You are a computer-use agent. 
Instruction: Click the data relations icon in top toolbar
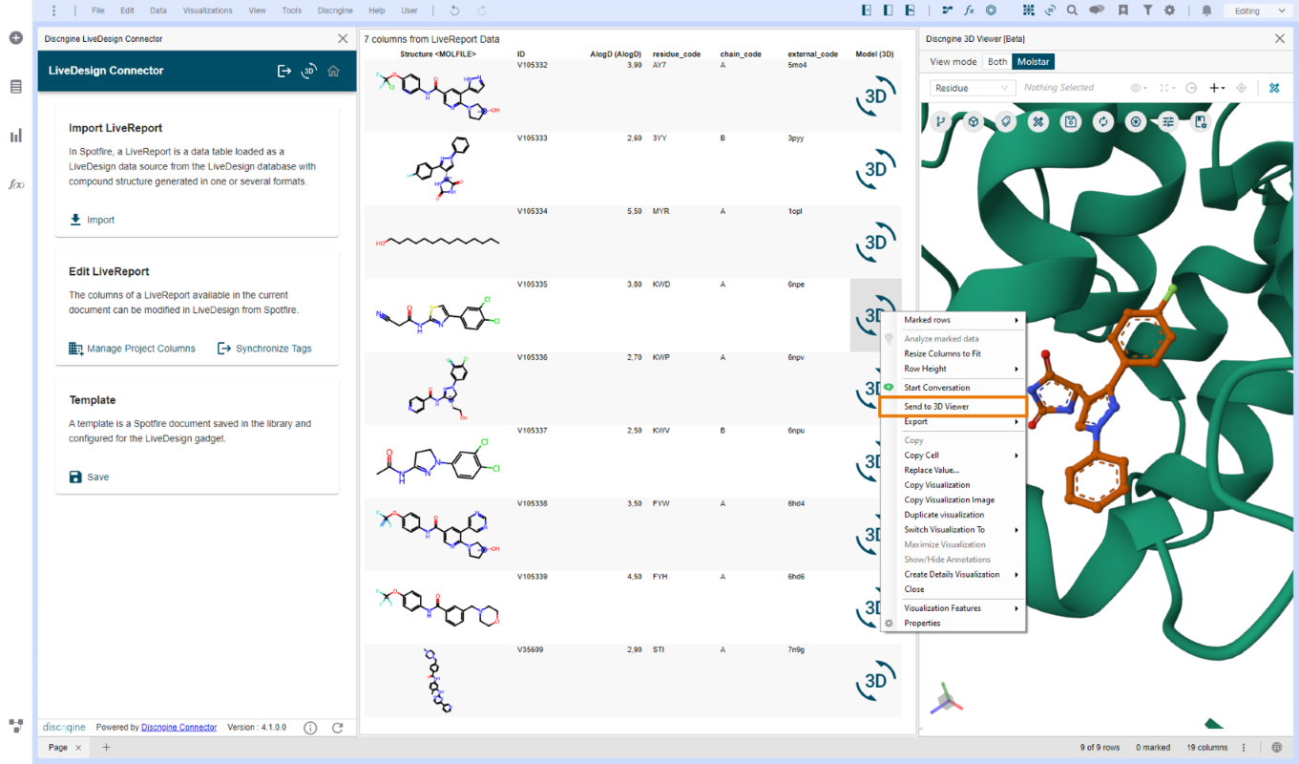[947, 11]
